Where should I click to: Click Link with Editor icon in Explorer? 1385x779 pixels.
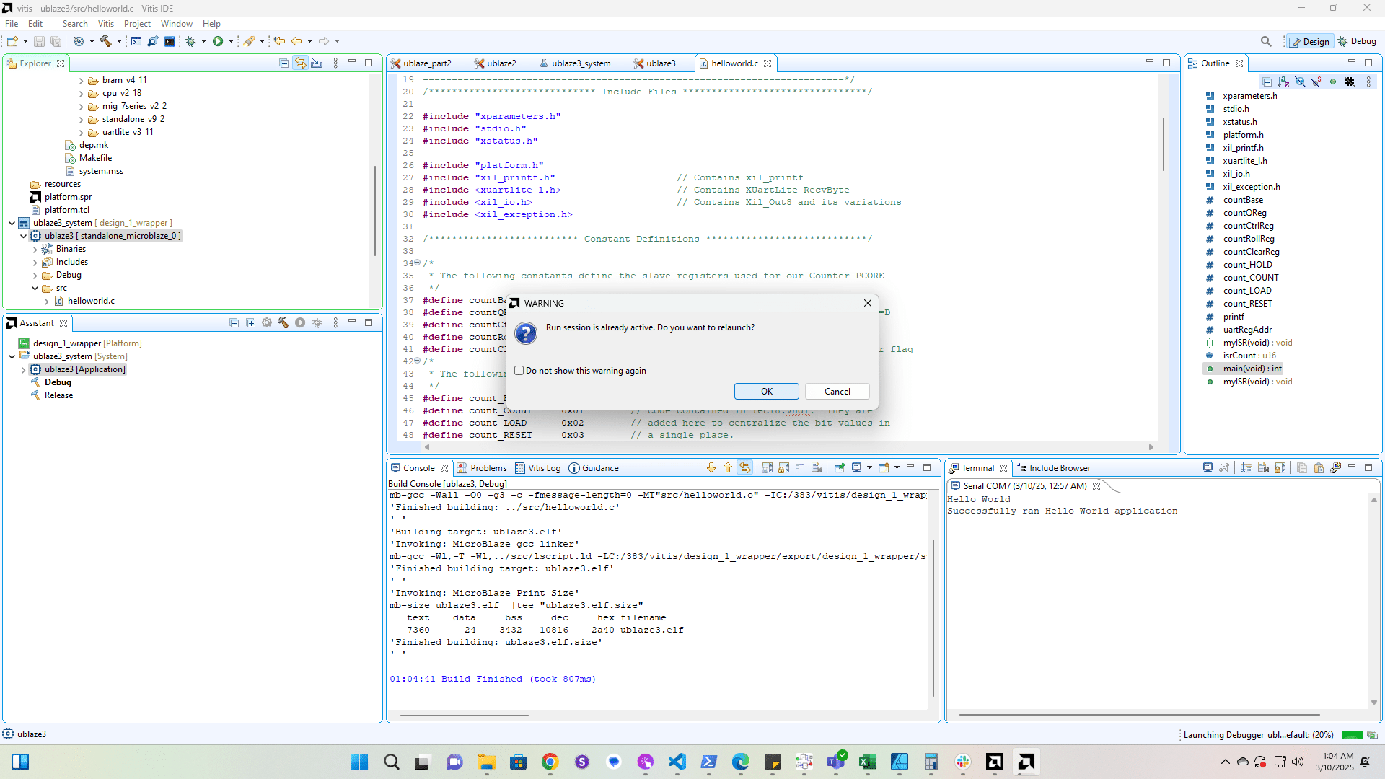coord(300,63)
